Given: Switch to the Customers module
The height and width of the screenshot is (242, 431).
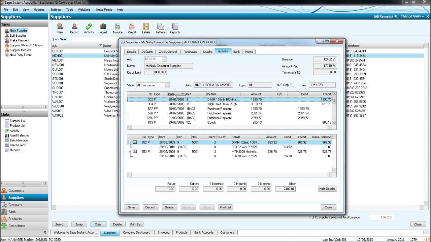Looking at the screenshot, I should [24, 191].
